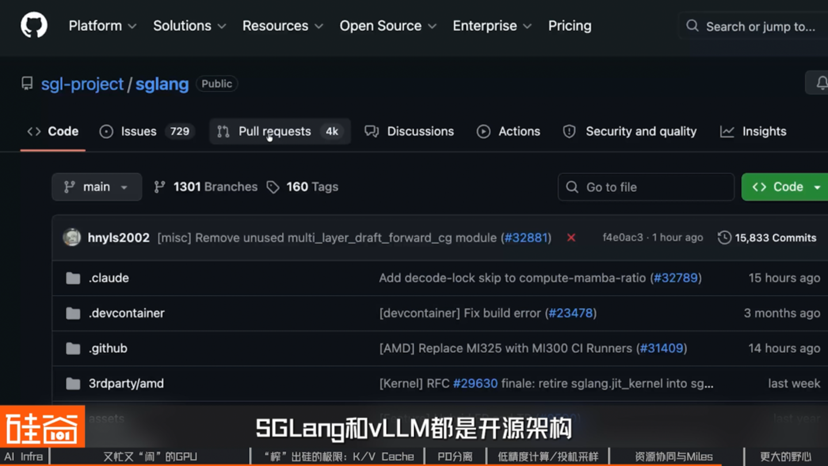Open the green Code dropdown button
Screen dimensions: 828x466
(785, 187)
